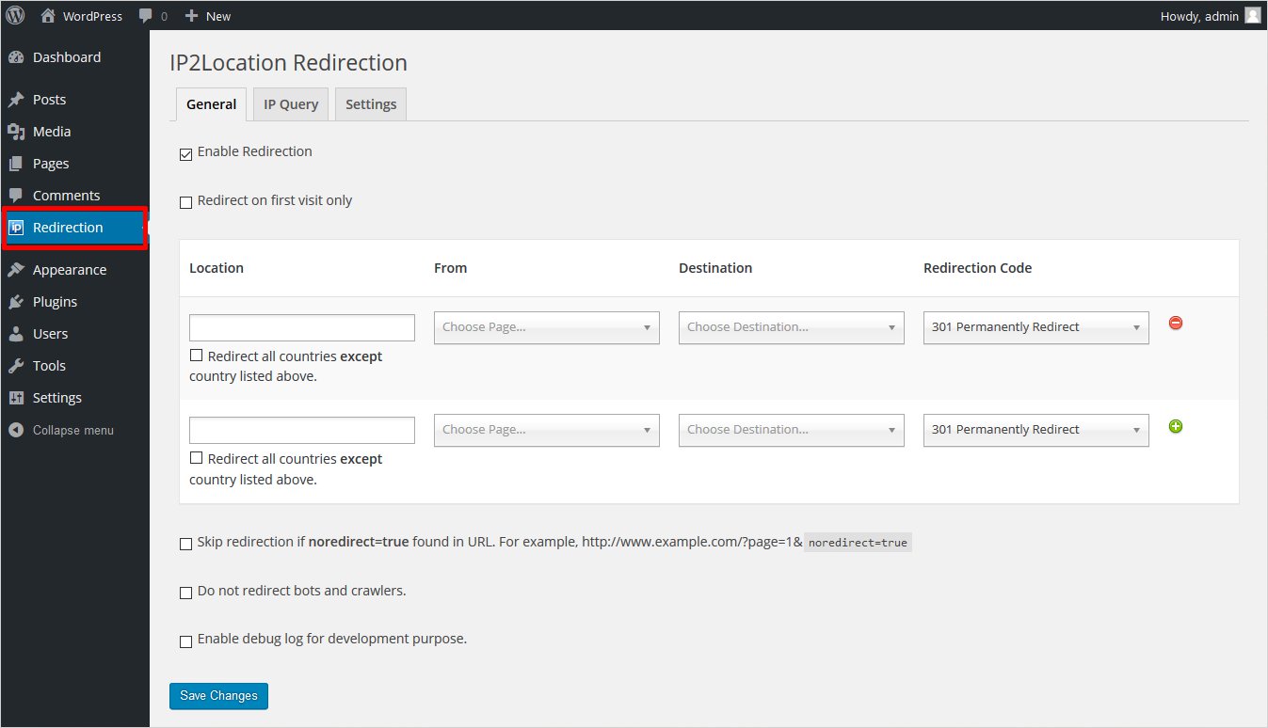The image size is (1268, 728).
Task: Click the first Location input field
Action: tap(301, 328)
